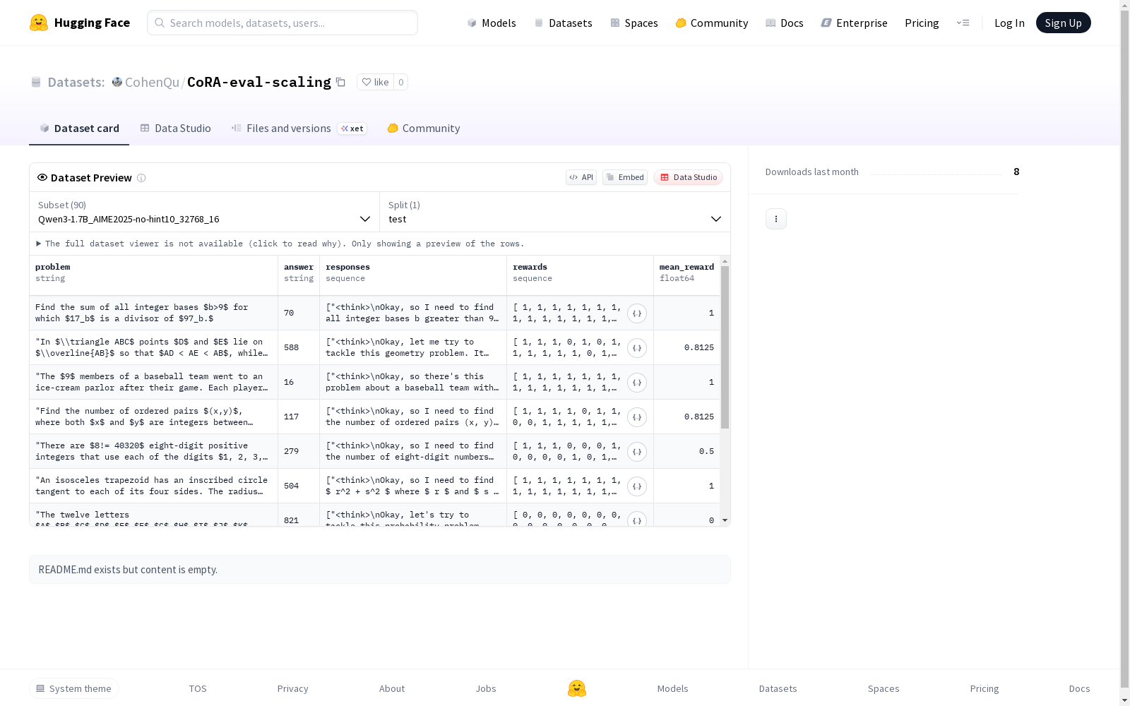Viewport: 1130px width, 706px height.
Task: Click the Hugging Face emoji in the footer
Action: click(577, 688)
